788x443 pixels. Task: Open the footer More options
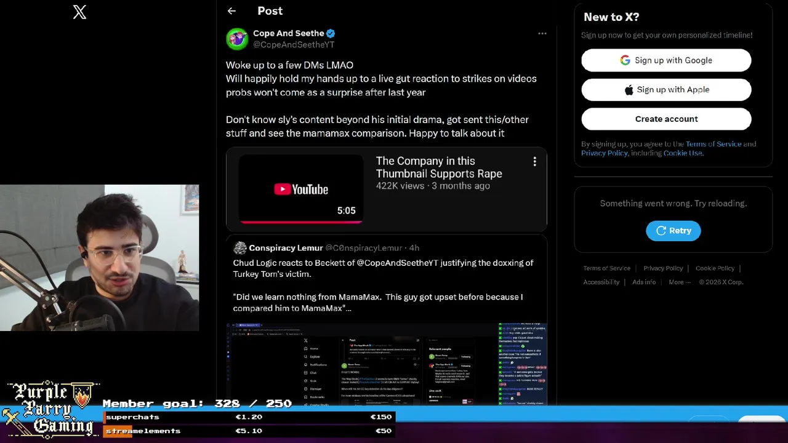[x=680, y=282]
